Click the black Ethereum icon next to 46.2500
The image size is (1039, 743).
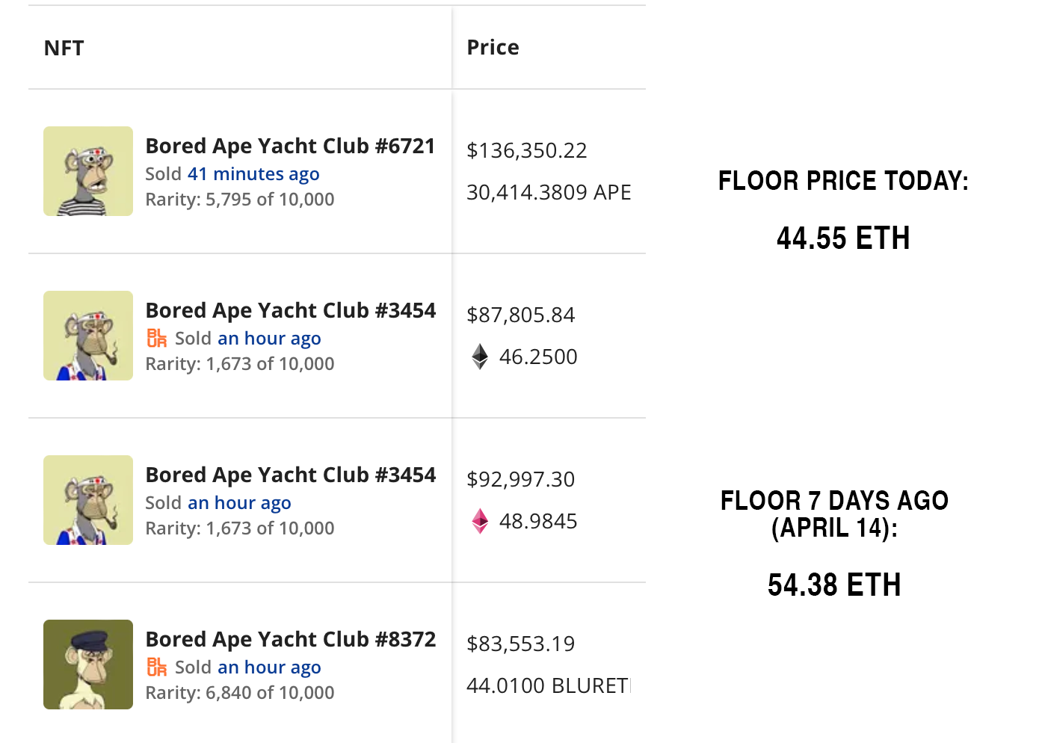pyautogui.click(x=480, y=357)
